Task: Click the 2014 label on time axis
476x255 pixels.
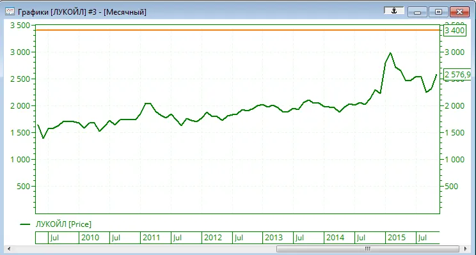Action: (335, 237)
